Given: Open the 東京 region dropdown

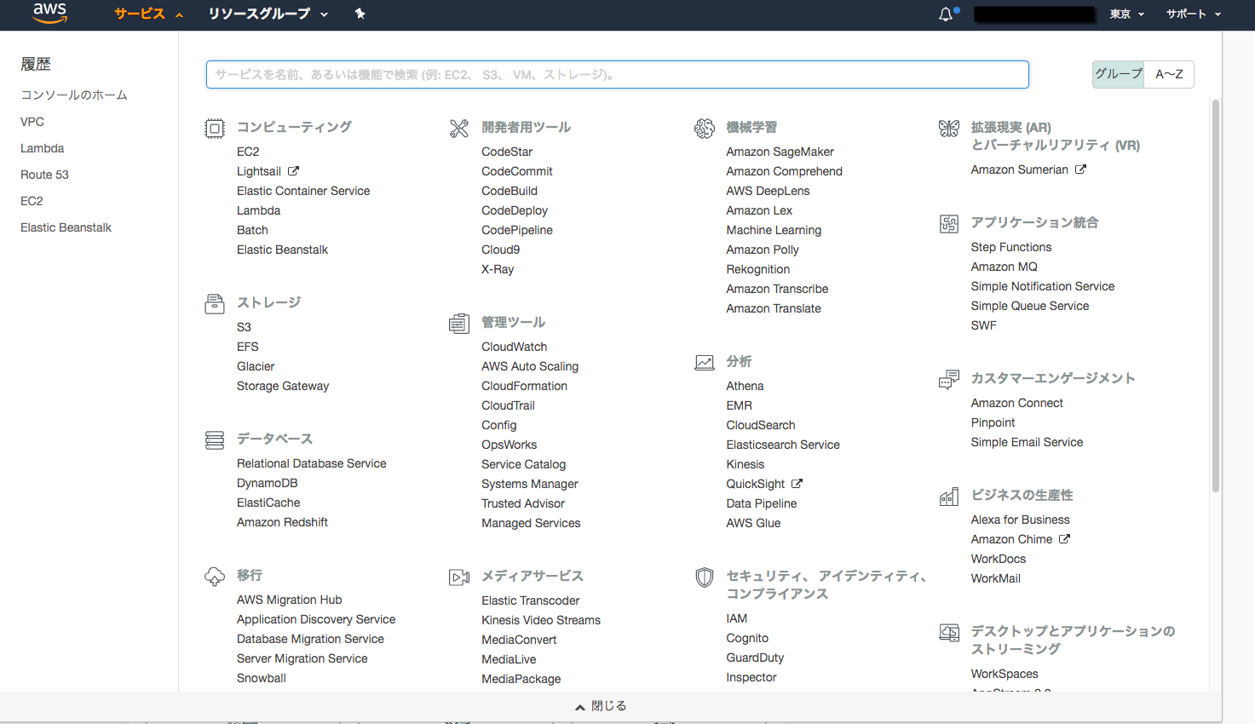Looking at the screenshot, I should (1126, 14).
